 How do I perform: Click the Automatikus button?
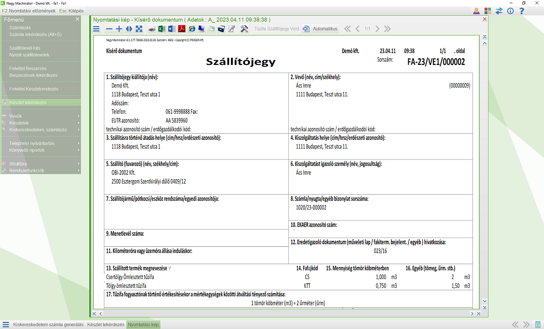coord(325,29)
